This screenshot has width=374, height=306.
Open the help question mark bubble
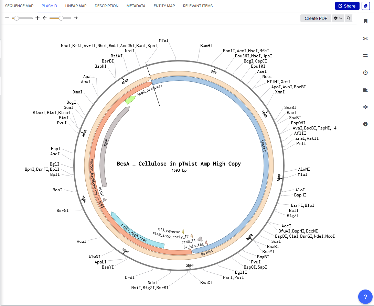[365, 297]
